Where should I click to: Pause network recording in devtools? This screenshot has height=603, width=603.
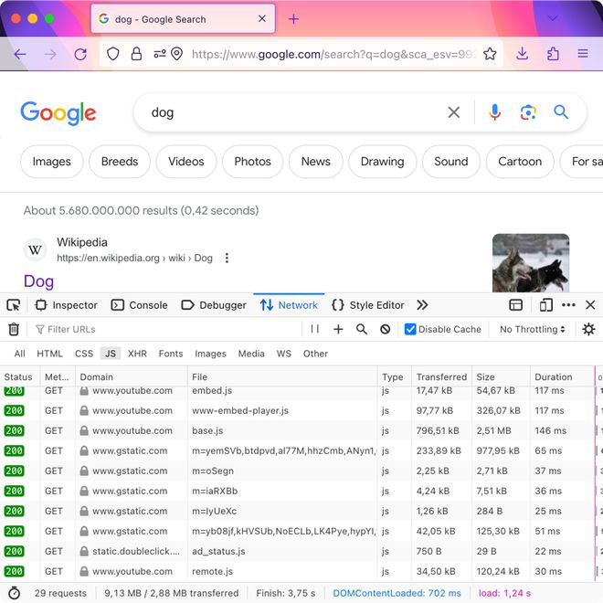pyautogui.click(x=315, y=329)
